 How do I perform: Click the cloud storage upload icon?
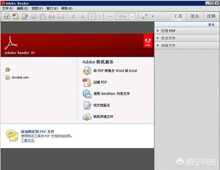tap(87, 117)
